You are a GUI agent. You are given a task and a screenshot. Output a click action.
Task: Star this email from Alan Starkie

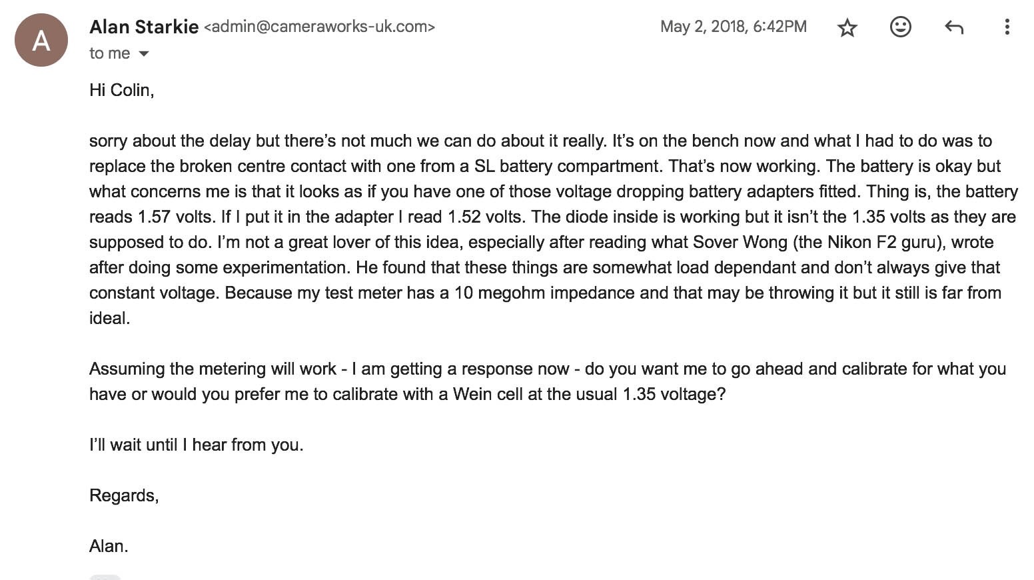click(x=847, y=27)
